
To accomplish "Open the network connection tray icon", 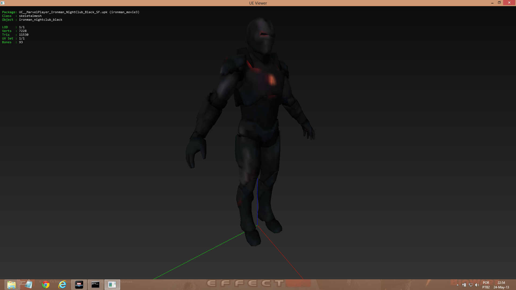I will (x=471, y=285).
